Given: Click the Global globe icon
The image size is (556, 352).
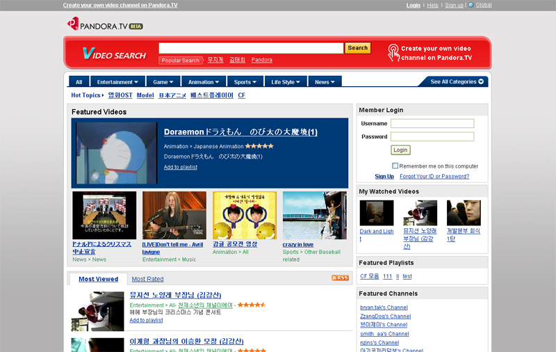Looking at the screenshot, I should point(471,5).
